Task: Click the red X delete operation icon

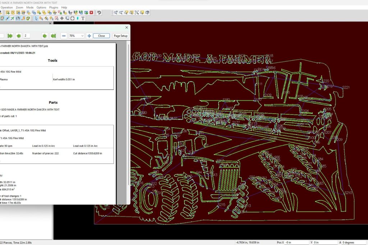Action: click(x=91, y=13)
